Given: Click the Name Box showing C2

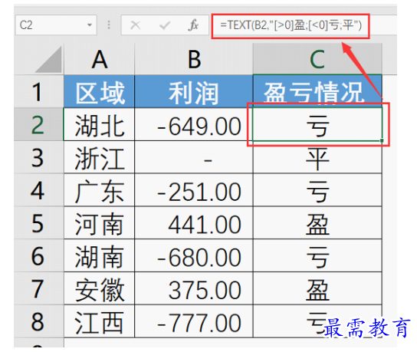Looking at the screenshot, I should [x=56, y=25].
